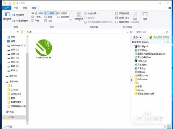Toggle the 预览窗格 preview pane
Viewport: 173px width, 129px height.
click(18, 15)
